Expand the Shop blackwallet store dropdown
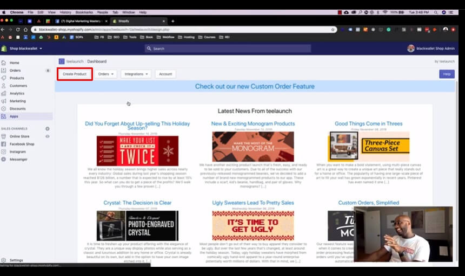This screenshot has height=276, width=465. point(26,49)
